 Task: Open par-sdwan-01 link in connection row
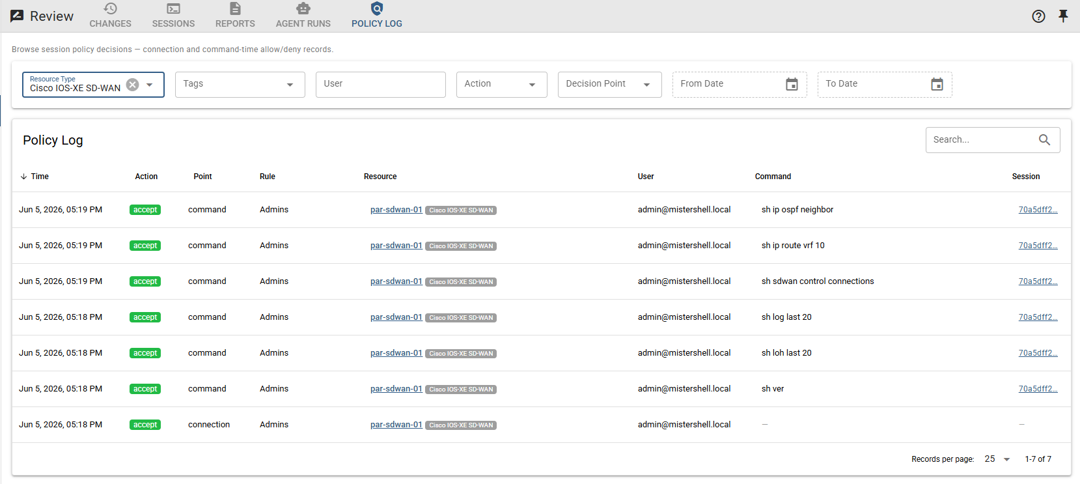pos(396,425)
